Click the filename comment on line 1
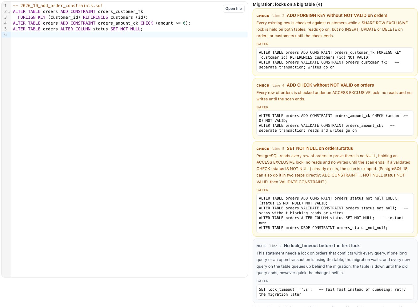420x307 pixels. (x=58, y=6)
